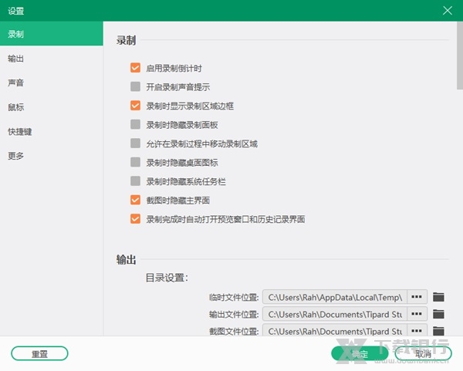Open folder icon for 截图文件位置
463x371 pixels.
tap(438, 331)
